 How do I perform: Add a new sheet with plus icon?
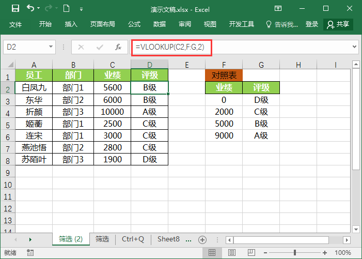(x=202, y=239)
